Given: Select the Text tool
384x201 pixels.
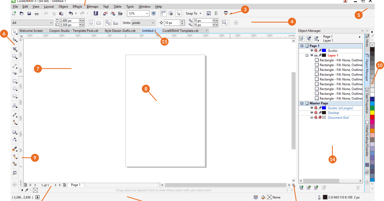Looking at the screenshot, I should [14, 105].
